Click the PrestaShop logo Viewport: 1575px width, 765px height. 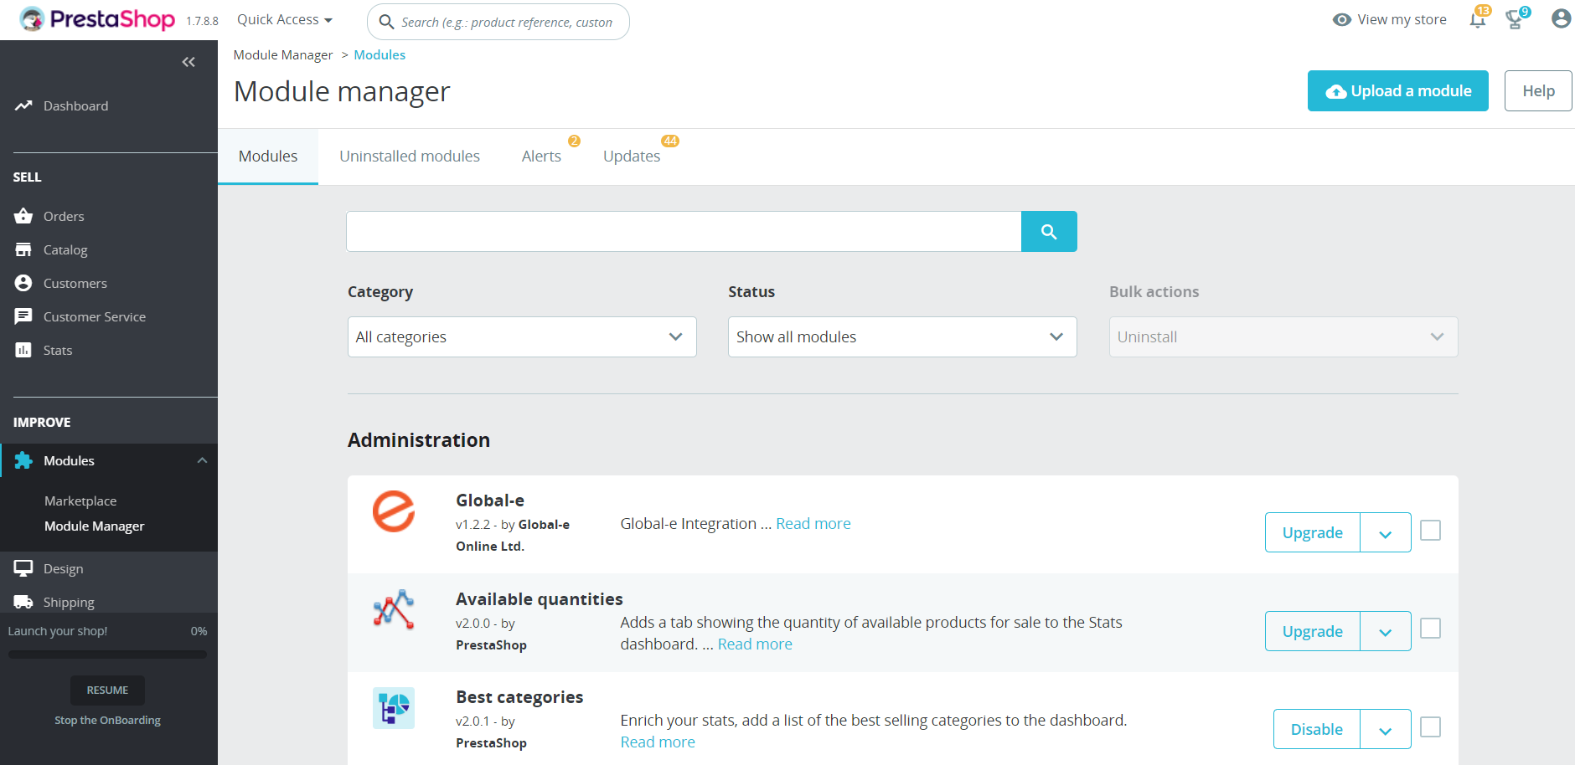click(x=97, y=19)
